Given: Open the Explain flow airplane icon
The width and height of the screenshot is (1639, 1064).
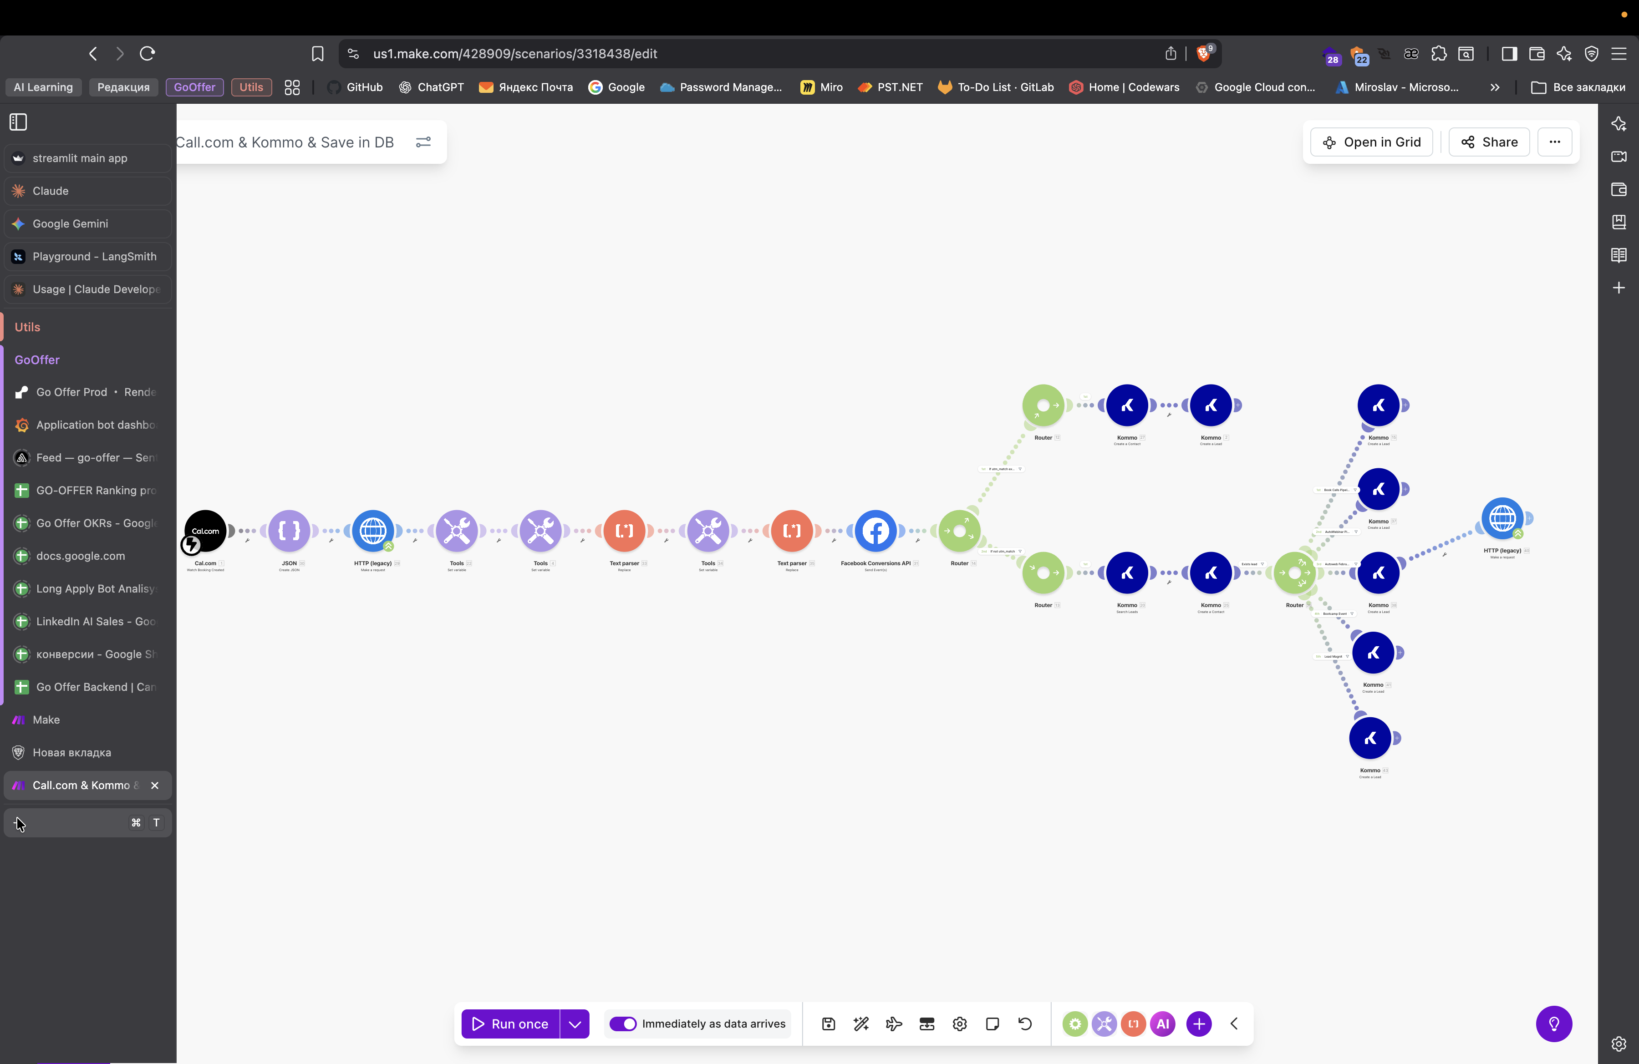Looking at the screenshot, I should [x=894, y=1023].
